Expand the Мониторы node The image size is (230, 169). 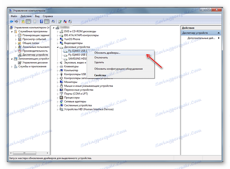58,82
